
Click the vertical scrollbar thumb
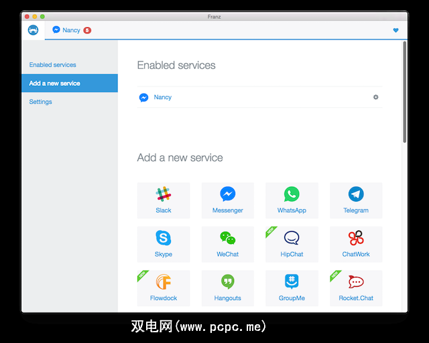pos(404,92)
